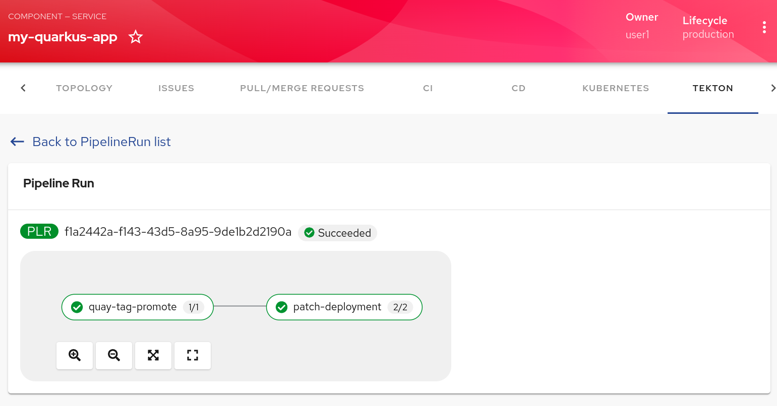Click the production lifecycle value
777x406 pixels.
click(x=708, y=34)
